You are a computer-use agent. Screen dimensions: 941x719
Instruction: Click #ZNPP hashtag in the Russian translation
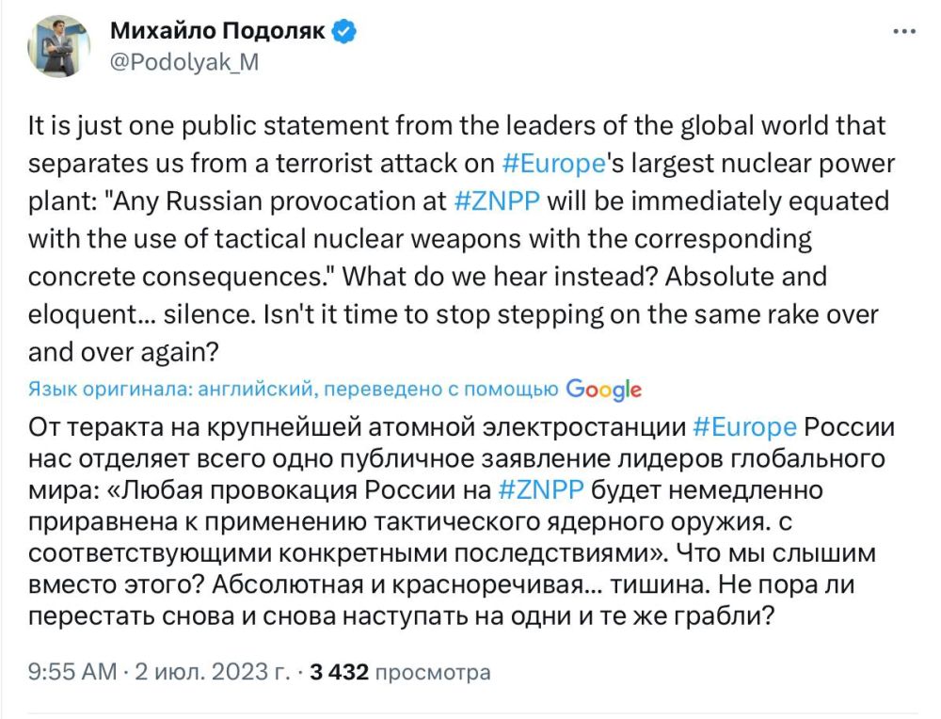(x=541, y=489)
